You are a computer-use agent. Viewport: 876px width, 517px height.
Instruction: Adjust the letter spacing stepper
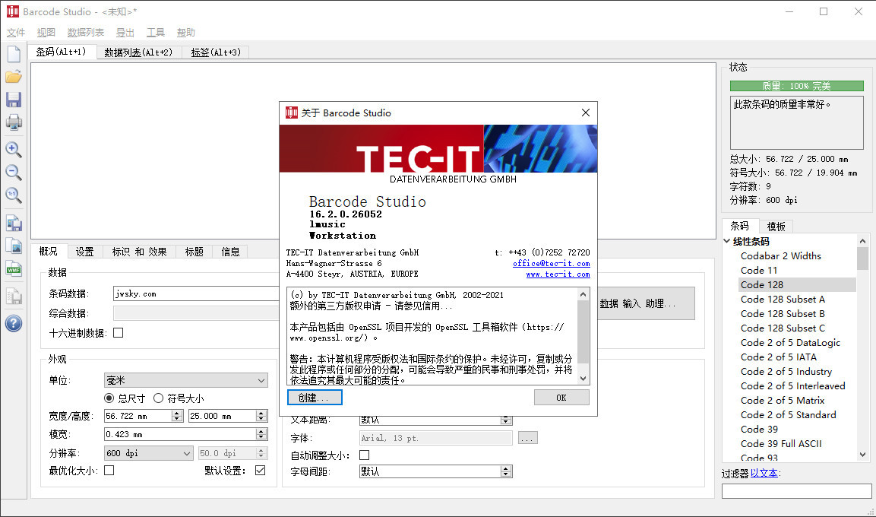click(505, 471)
